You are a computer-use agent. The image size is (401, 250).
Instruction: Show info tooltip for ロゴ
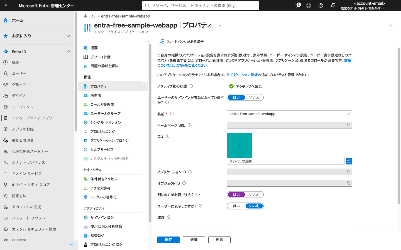(x=168, y=136)
